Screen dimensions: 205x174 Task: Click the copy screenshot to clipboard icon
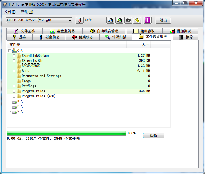tap(119, 20)
